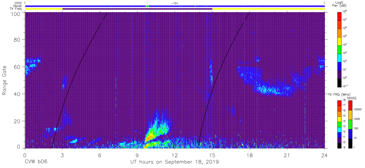
Task: Click the CVW b06 station label
Action: 36,161
